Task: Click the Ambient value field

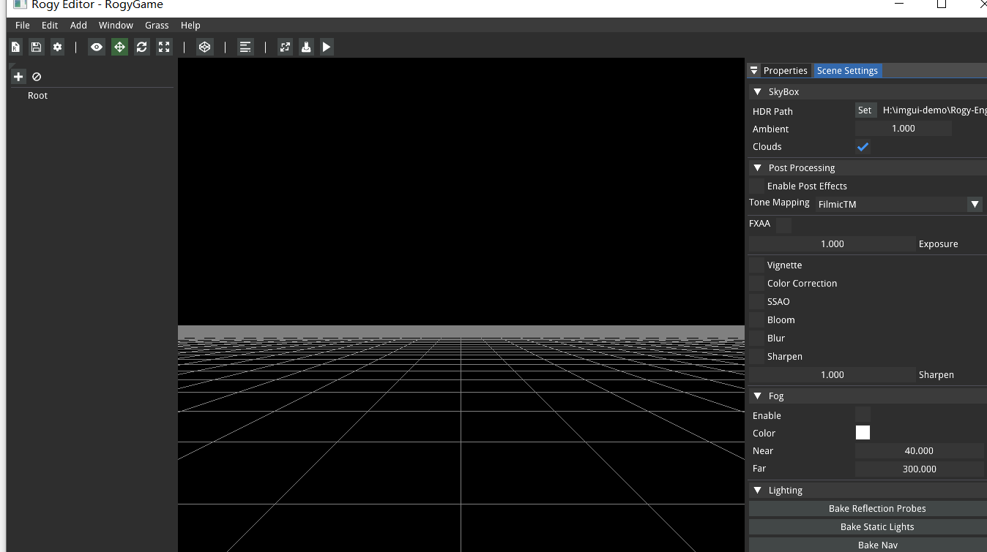Action: click(x=903, y=129)
